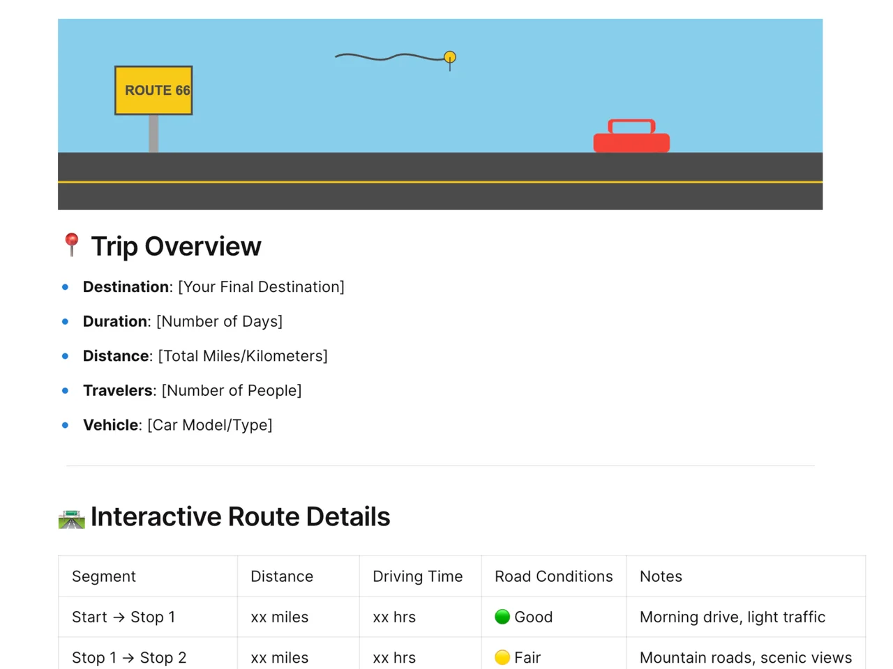Viewport: 893px width, 669px height.
Task: Click the [Your Final Destination] placeholder
Action: [x=261, y=287]
